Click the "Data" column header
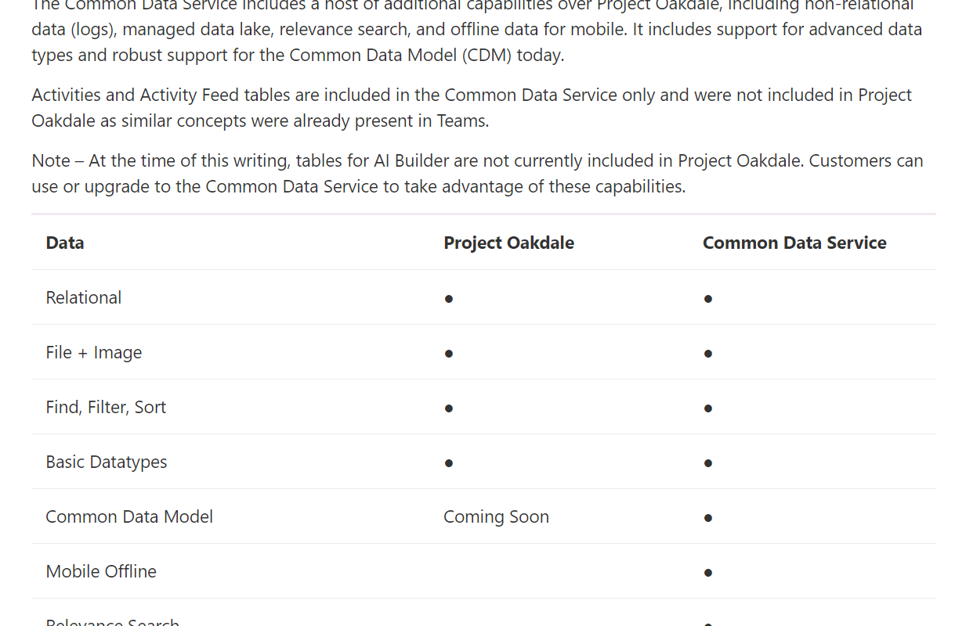Image resolution: width=955 pixels, height=626 pixels. tap(65, 243)
